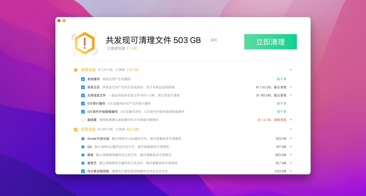Viewport: 366px width, 196px height.
Task: Click the 应用垃圾 grid icon
Action: pos(76,130)
